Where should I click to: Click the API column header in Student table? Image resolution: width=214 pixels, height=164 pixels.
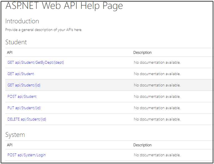point(10,52)
